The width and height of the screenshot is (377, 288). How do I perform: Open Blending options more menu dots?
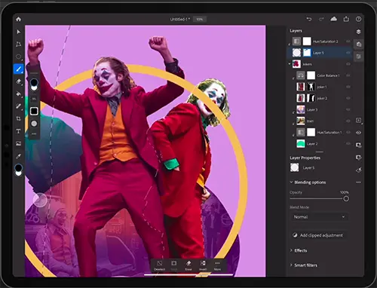(358, 182)
